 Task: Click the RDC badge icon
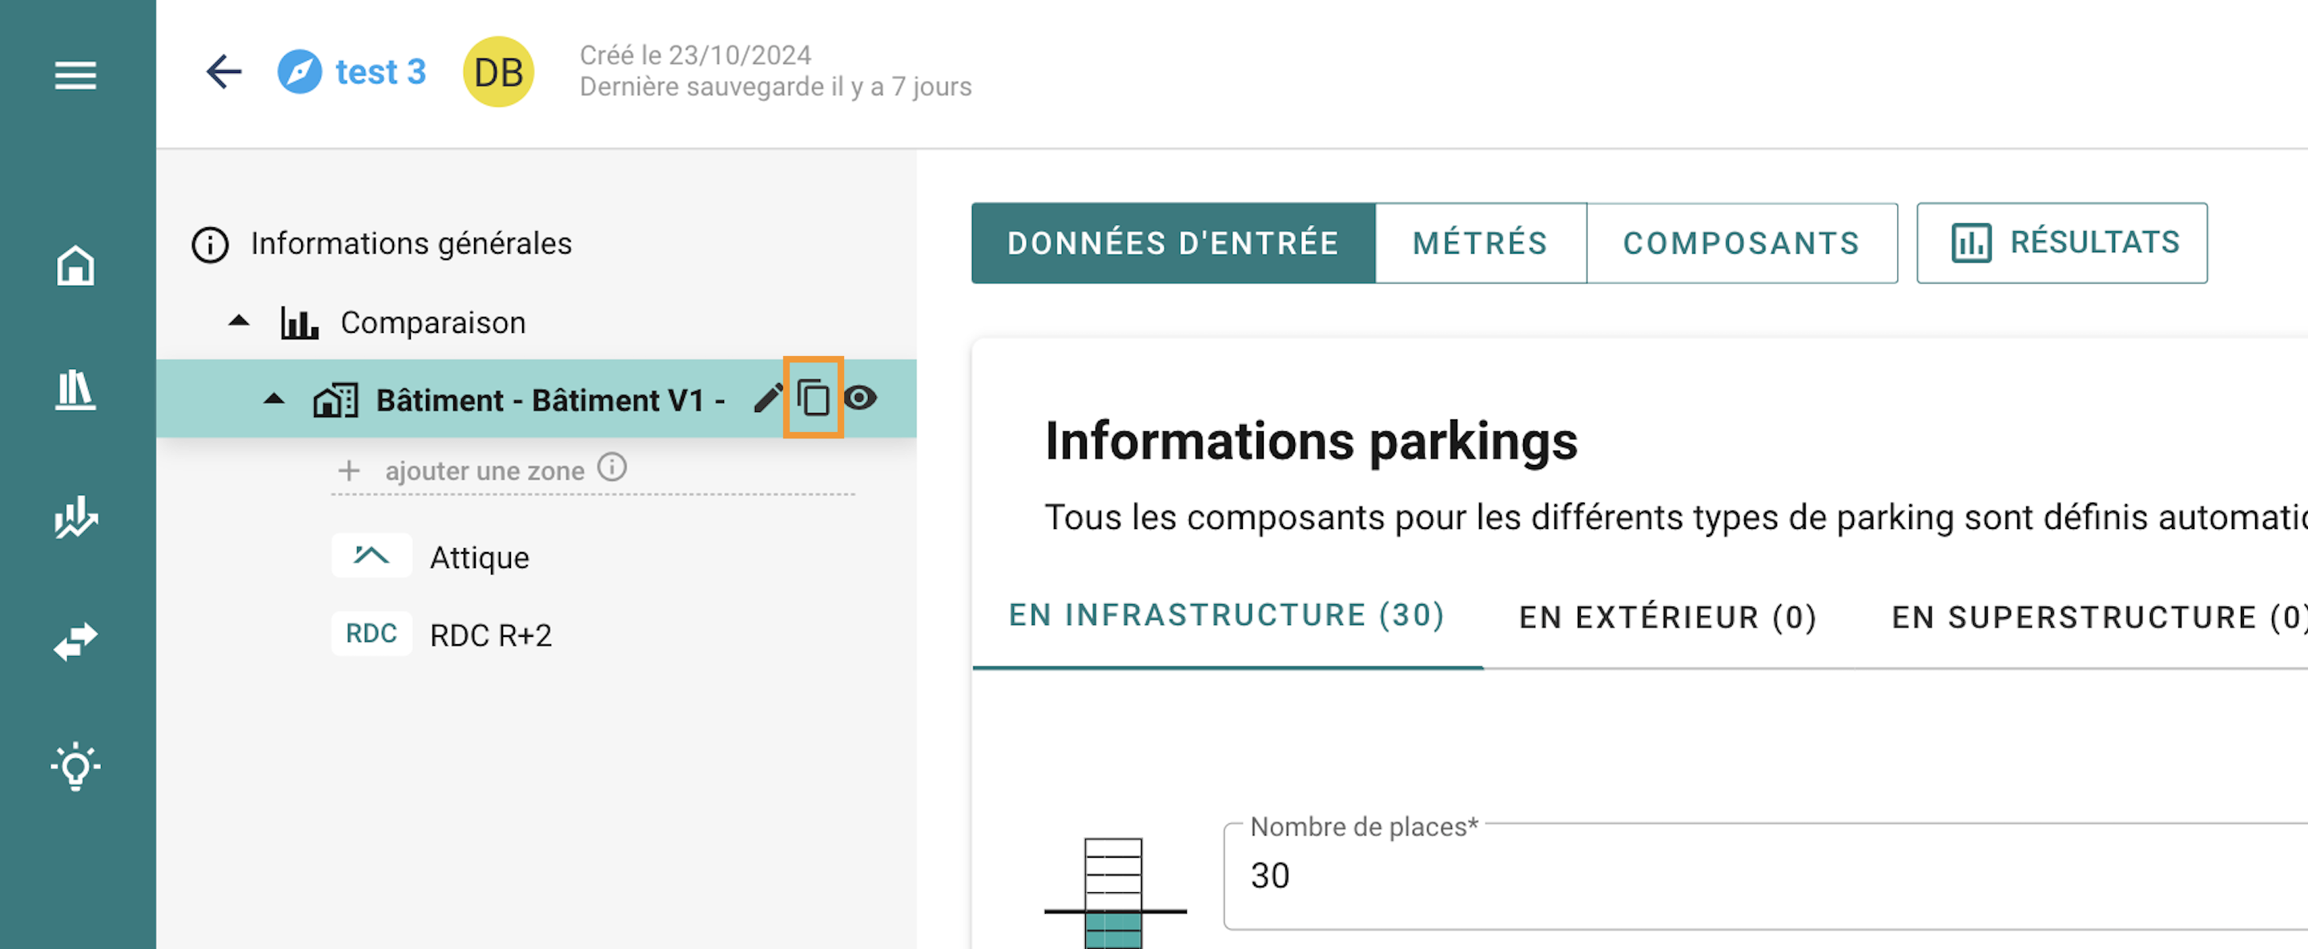371,634
